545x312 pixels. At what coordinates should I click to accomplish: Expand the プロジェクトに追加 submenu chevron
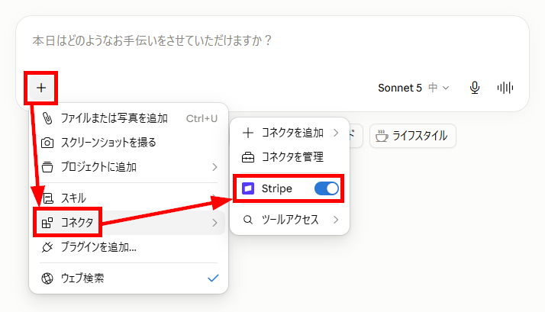pos(214,167)
